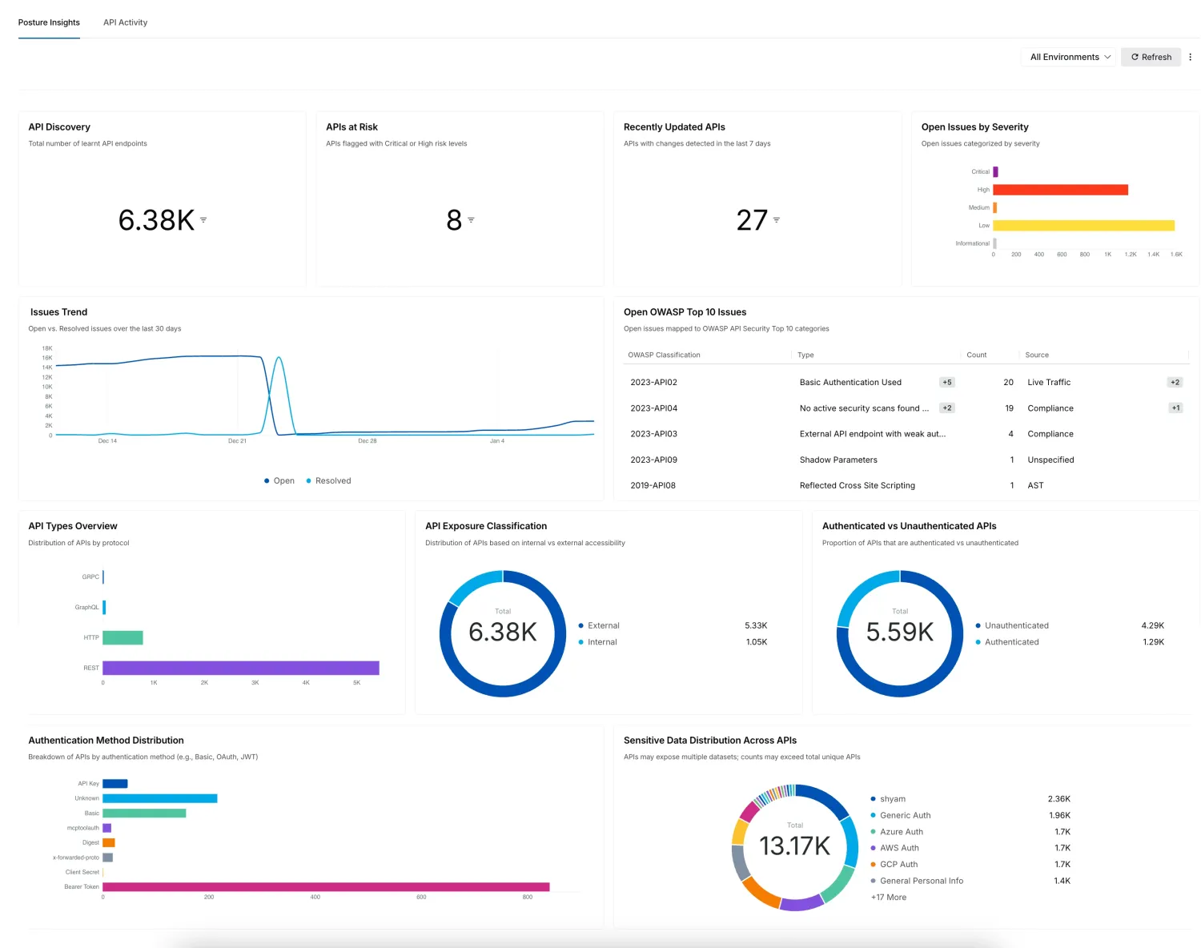1201x948 pixels.
Task: Toggle the Authenticated legend item
Action: 1007,642
